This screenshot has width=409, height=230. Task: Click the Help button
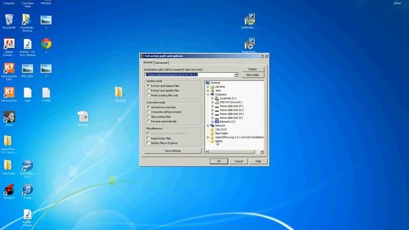[x=258, y=161]
